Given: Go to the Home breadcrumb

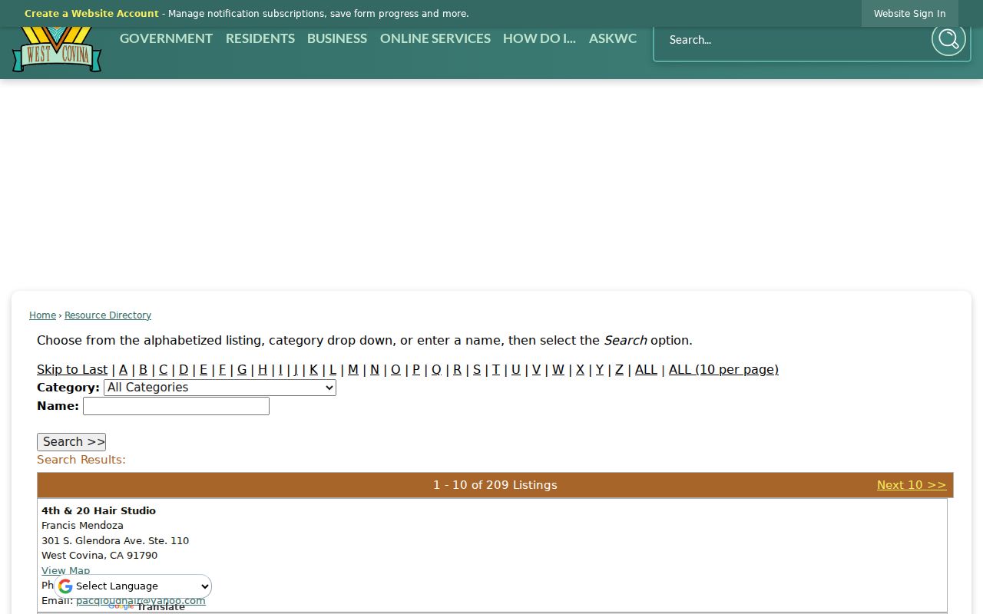Looking at the screenshot, I should (x=42, y=315).
